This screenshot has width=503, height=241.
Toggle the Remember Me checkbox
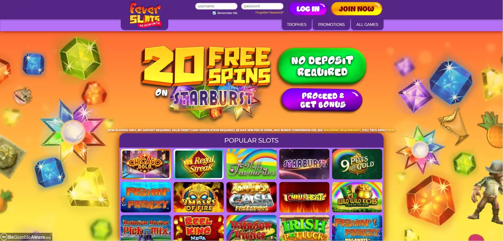pos(214,13)
